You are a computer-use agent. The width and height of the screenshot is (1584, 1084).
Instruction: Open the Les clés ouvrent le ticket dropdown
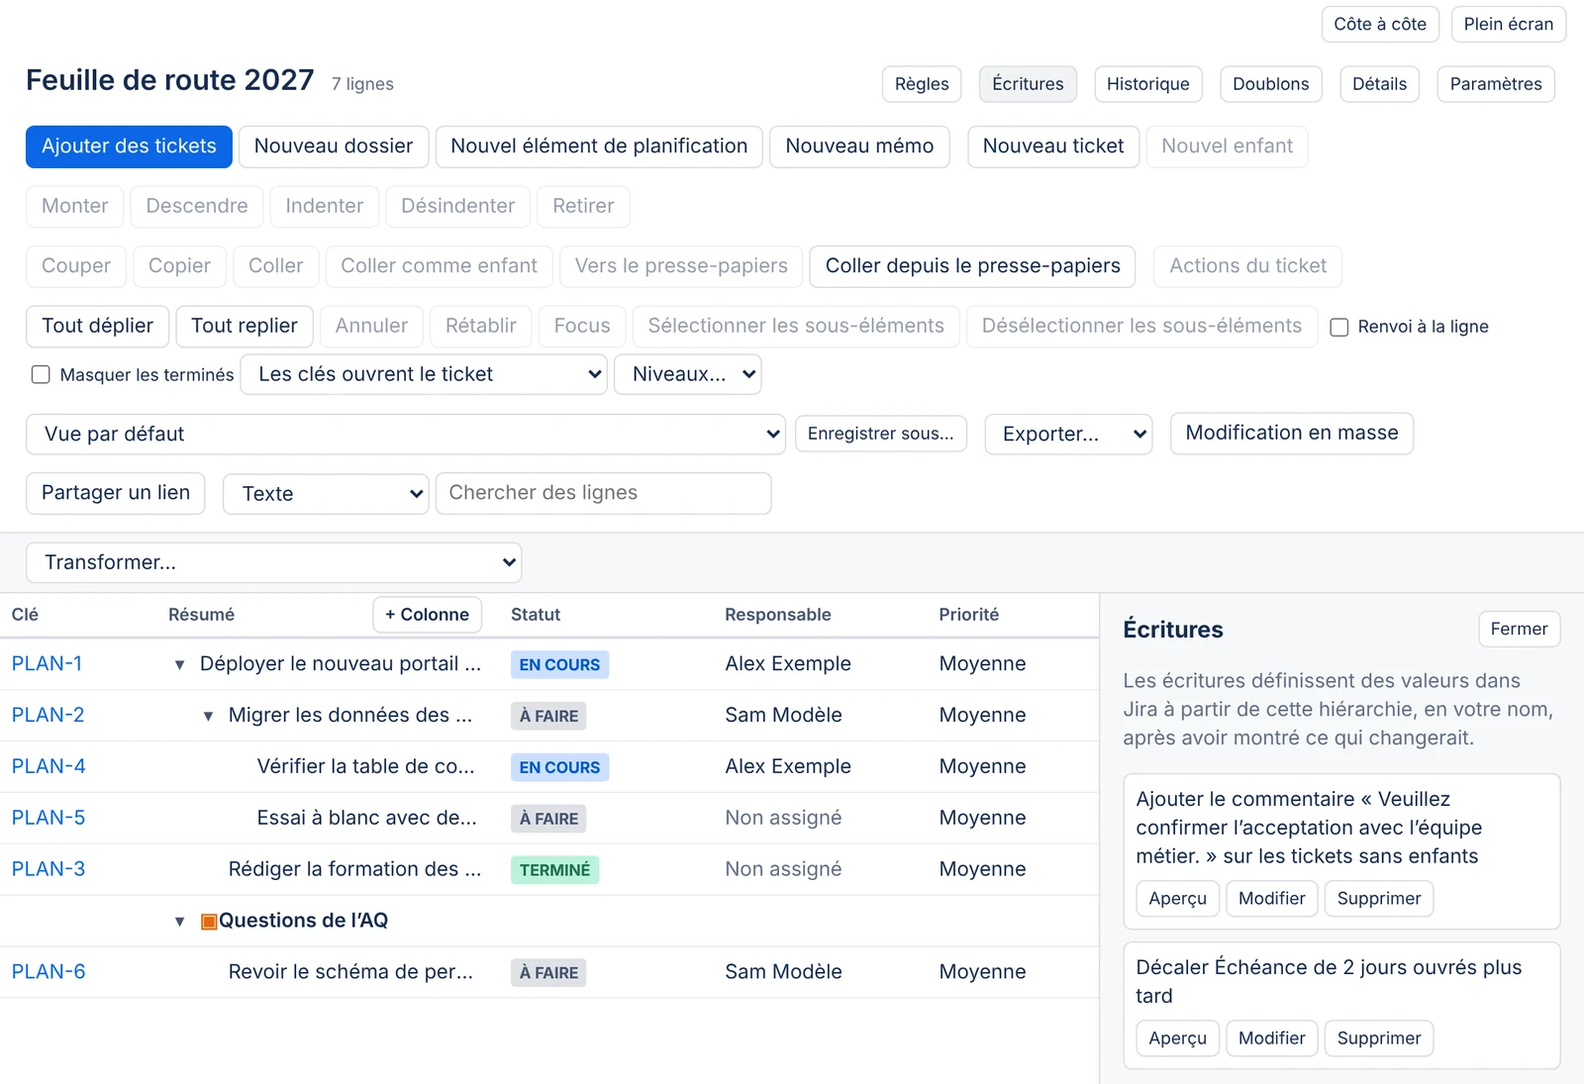pyautogui.click(x=424, y=374)
